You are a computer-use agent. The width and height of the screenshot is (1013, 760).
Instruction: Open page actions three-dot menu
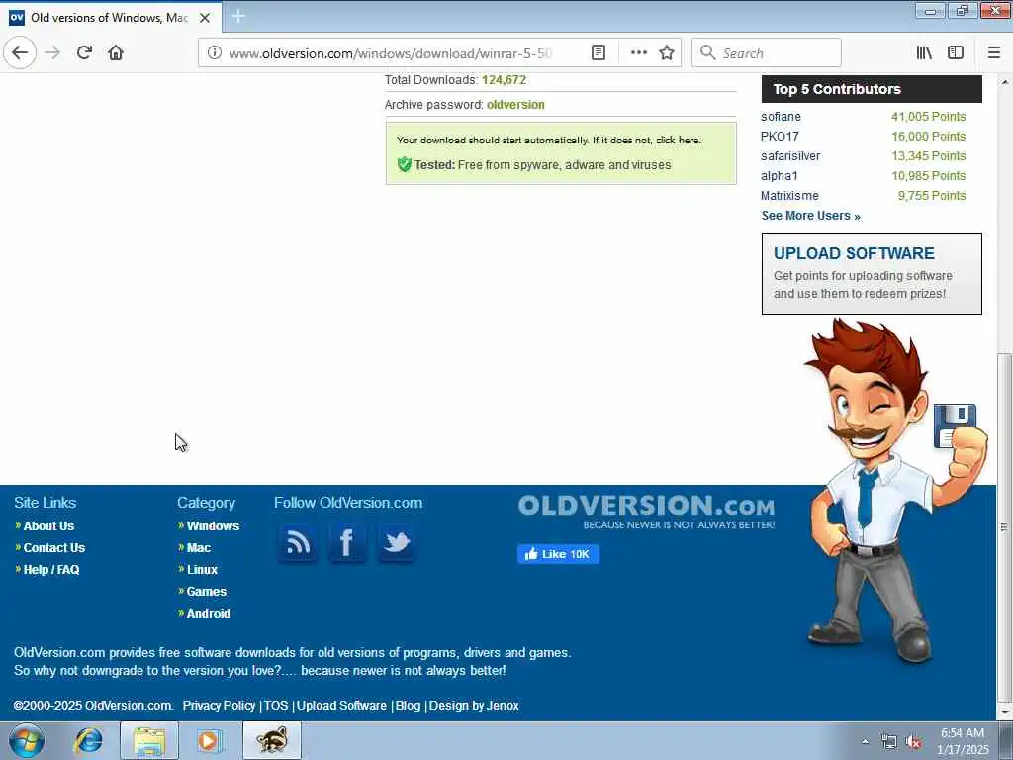(x=638, y=53)
